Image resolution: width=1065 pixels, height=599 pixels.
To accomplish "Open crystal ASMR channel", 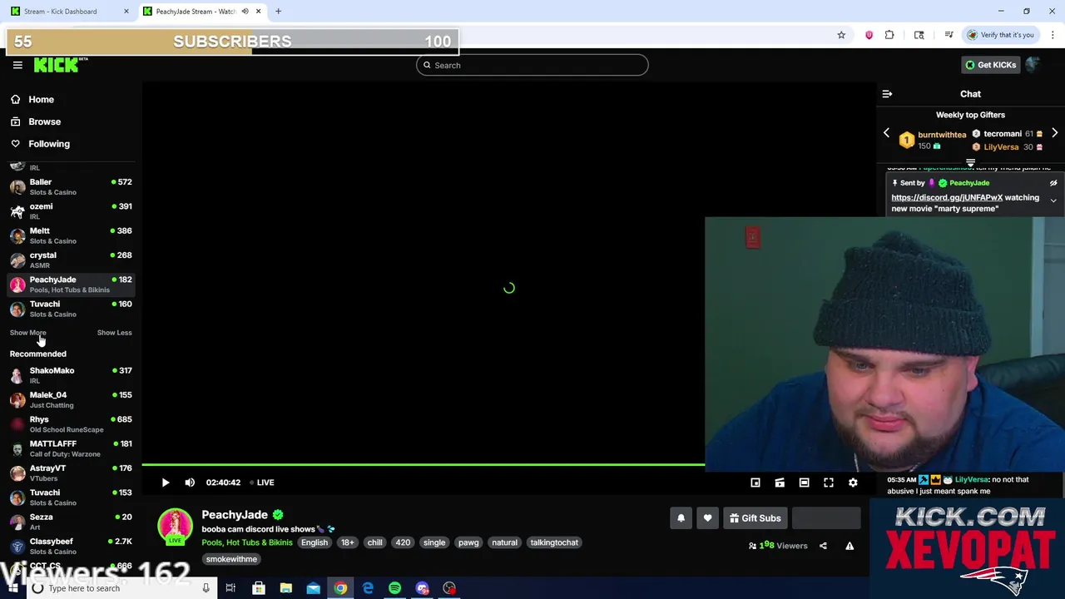I will pos(71,260).
